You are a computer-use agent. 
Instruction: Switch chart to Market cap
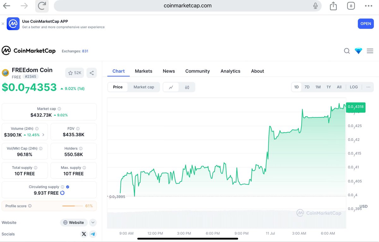(x=144, y=87)
